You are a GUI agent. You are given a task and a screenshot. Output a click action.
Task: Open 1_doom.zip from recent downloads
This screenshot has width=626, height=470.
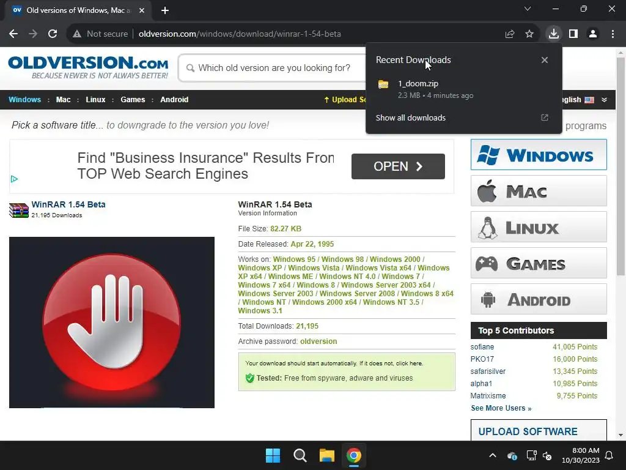(463, 89)
